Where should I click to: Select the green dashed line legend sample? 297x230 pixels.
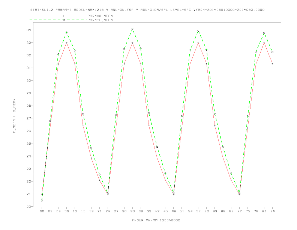58,20
